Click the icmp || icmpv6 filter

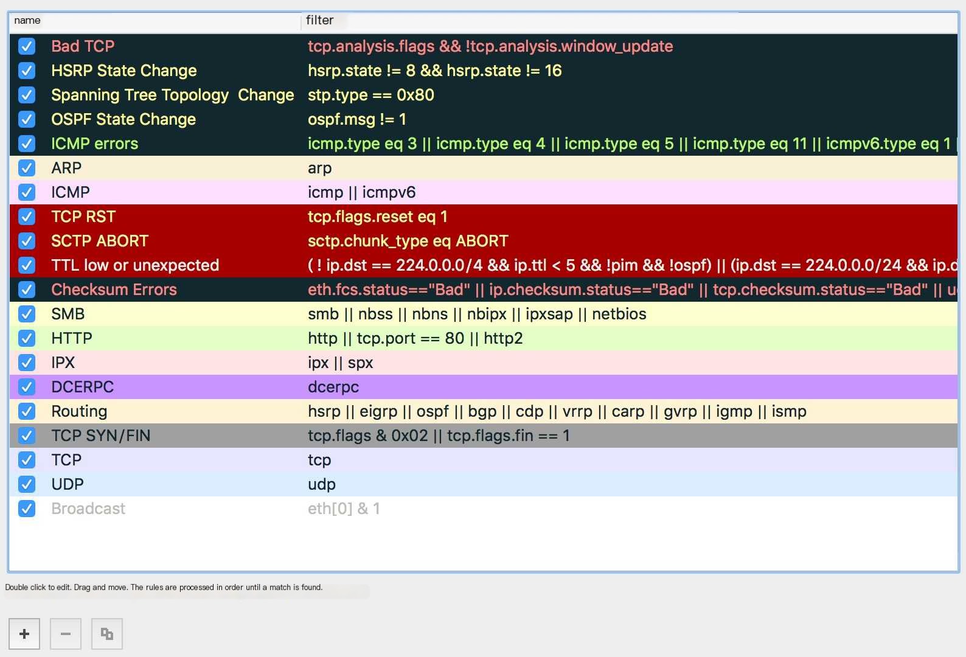coord(362,192)
